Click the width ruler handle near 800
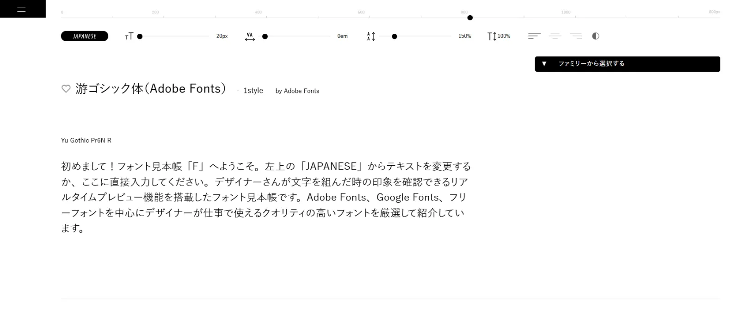740x323 pixels. coord(470,18)
